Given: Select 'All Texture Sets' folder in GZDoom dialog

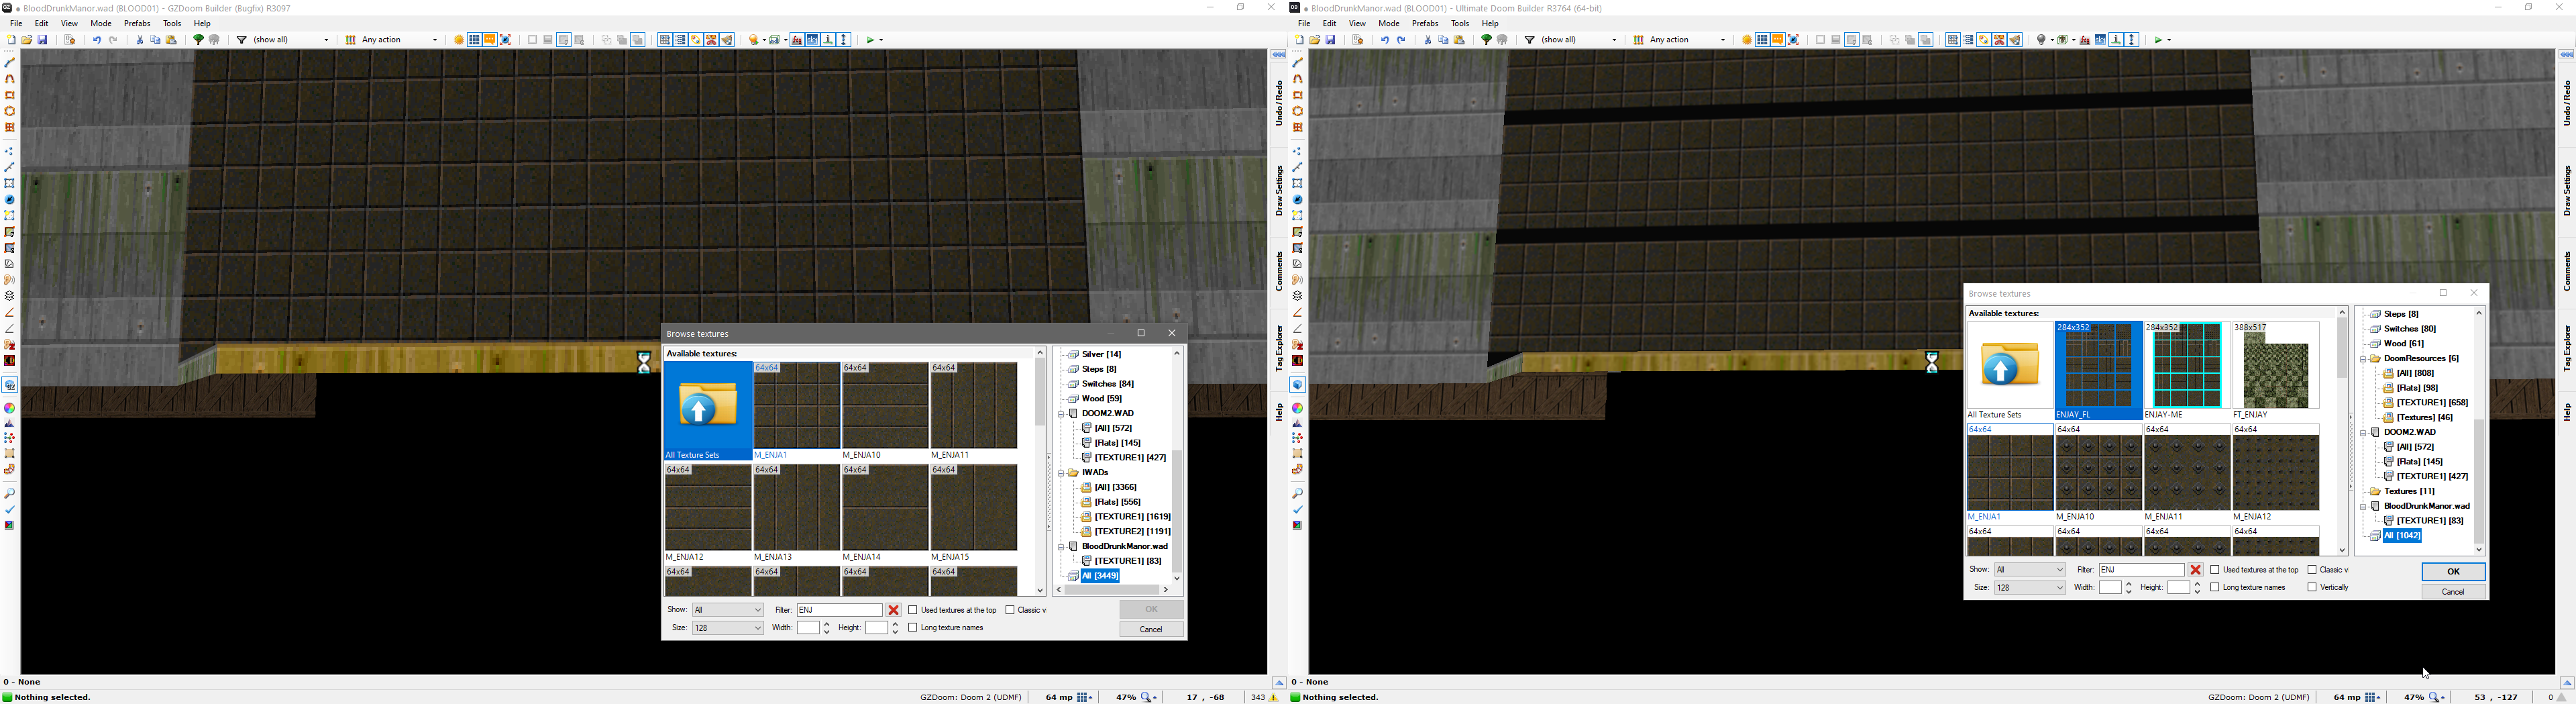Looking at the screenshot, I should 708,411.
